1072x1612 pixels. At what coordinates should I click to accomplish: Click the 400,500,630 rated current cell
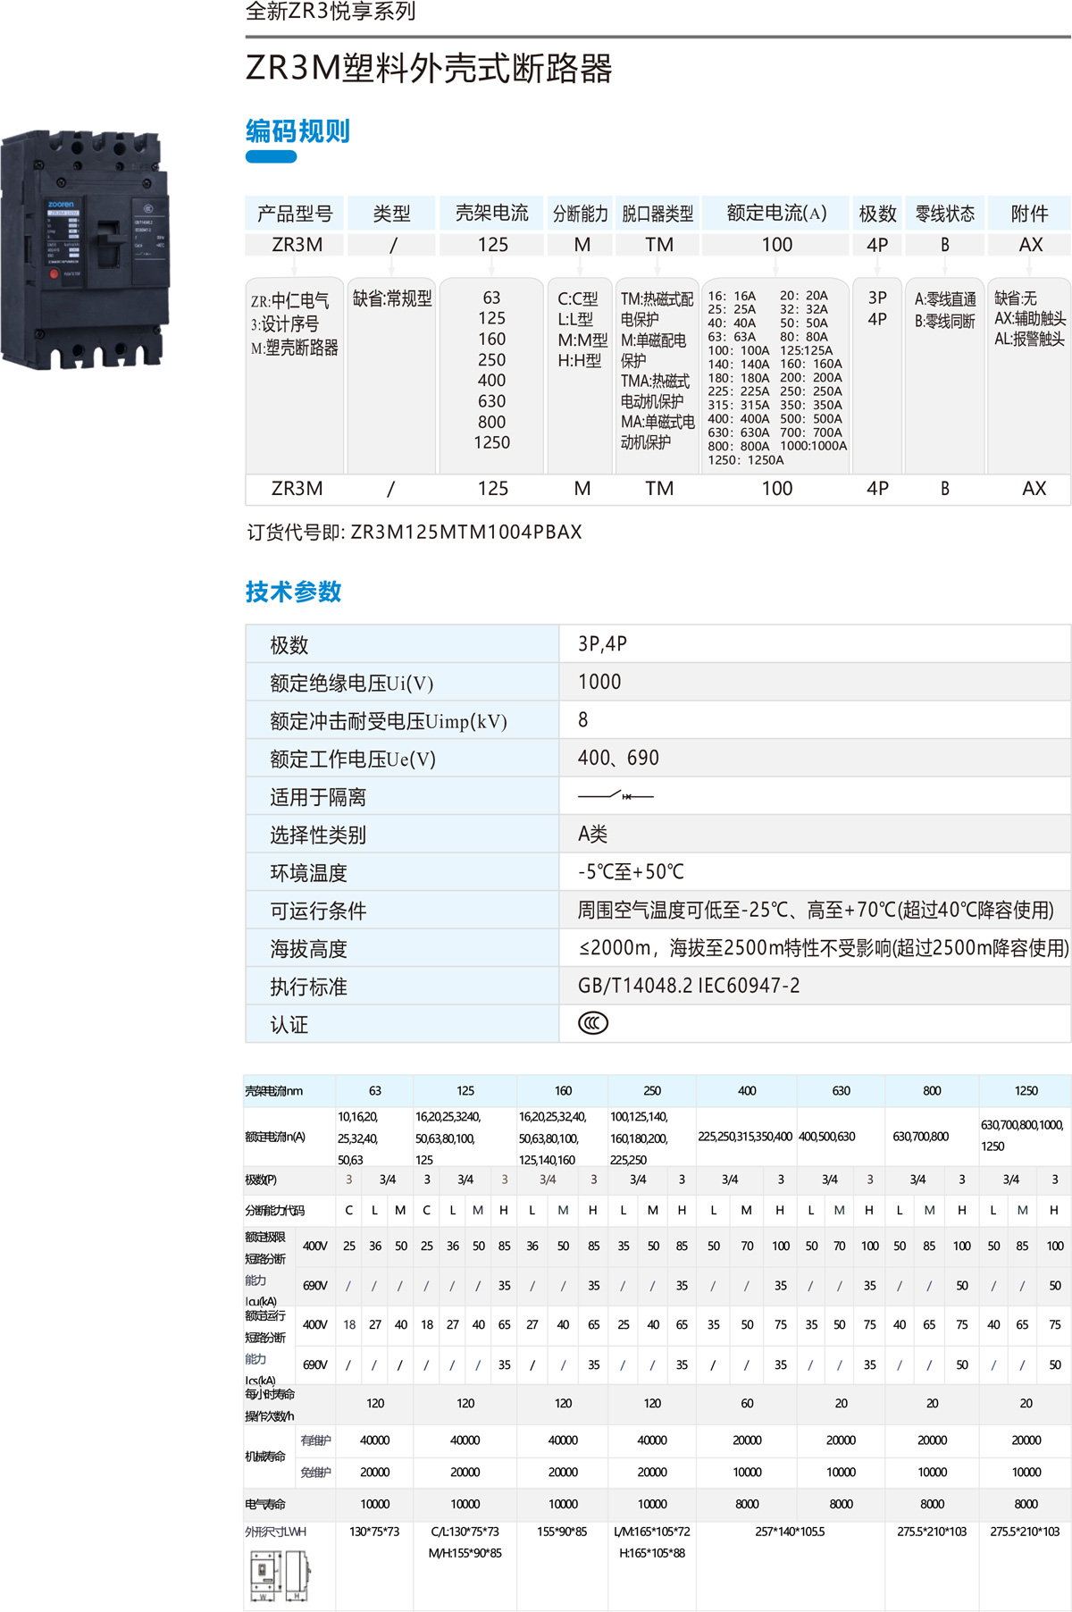[826, 1137]
